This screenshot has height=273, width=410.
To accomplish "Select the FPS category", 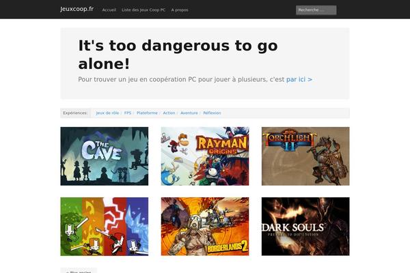I will coord(128,113).
